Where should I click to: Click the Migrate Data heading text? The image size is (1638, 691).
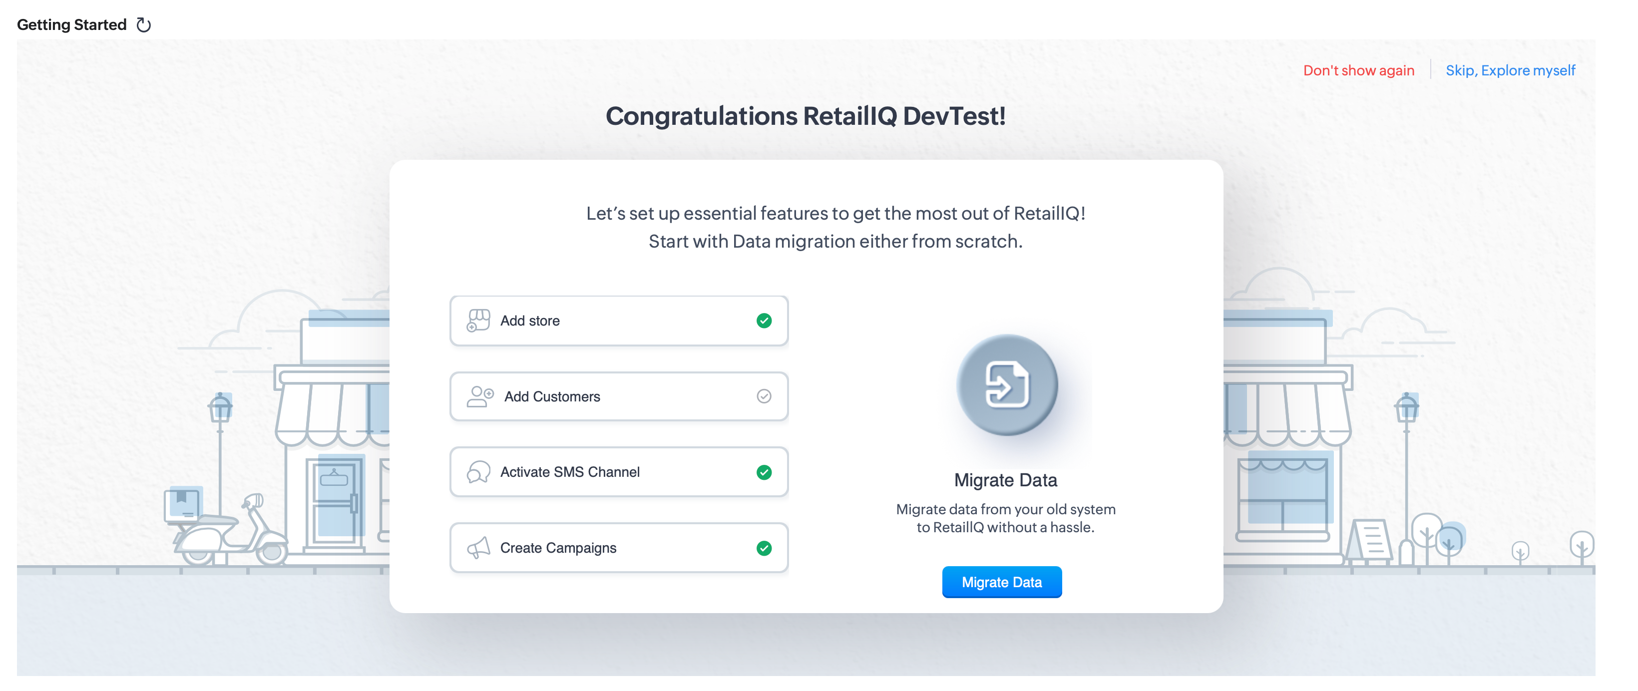(x=1005, y=480)
